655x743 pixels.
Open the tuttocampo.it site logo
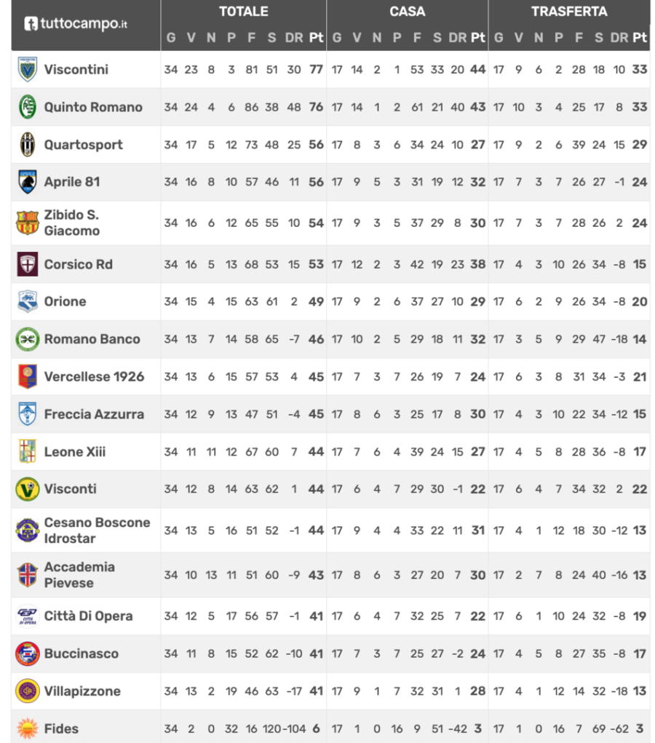(76, 23)
